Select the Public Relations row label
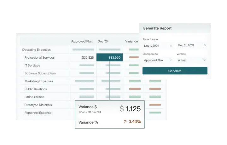 [x=36, y=89]
